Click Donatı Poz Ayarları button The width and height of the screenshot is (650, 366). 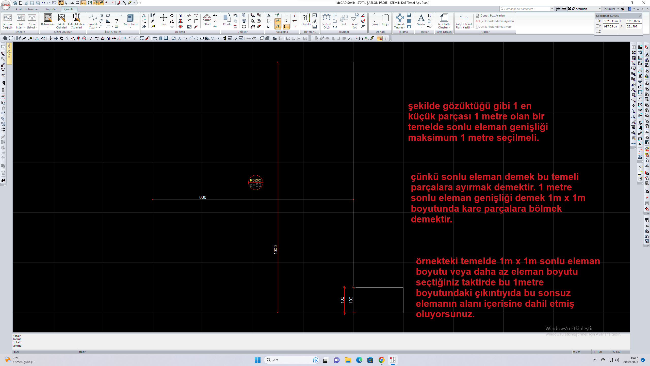[x=490, y=16]
